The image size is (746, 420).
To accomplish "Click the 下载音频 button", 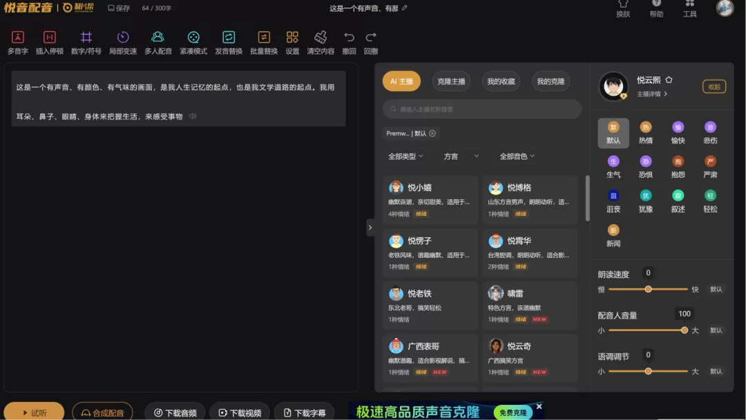I will [175, 412].
